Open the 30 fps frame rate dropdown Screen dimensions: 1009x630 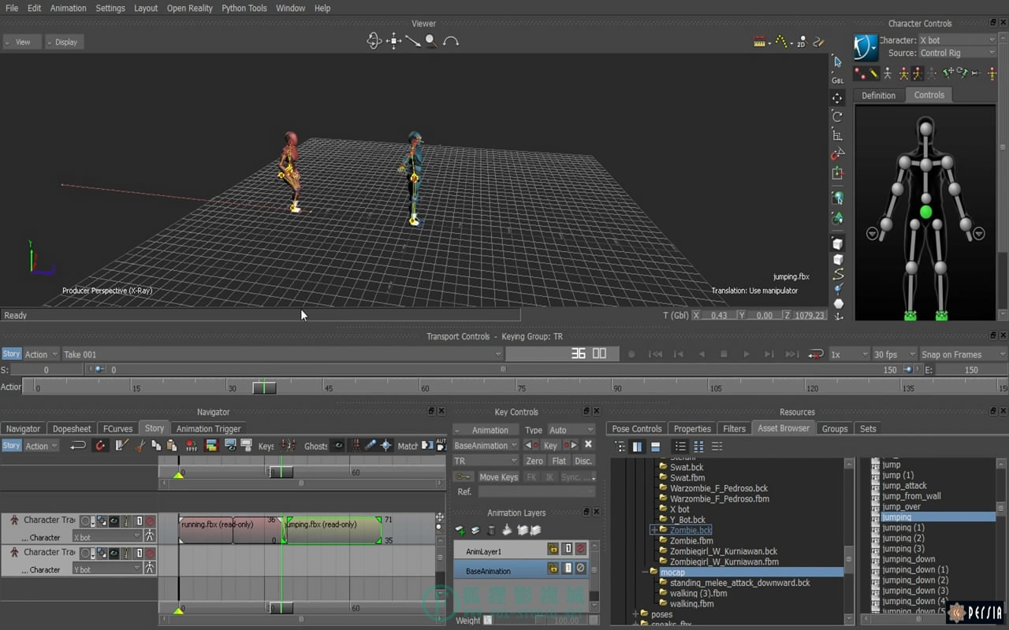(x=895, y=354)
